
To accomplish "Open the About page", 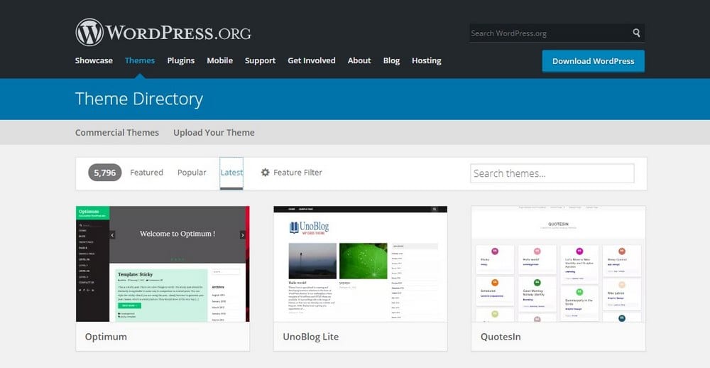I will [x=359, y=60].
